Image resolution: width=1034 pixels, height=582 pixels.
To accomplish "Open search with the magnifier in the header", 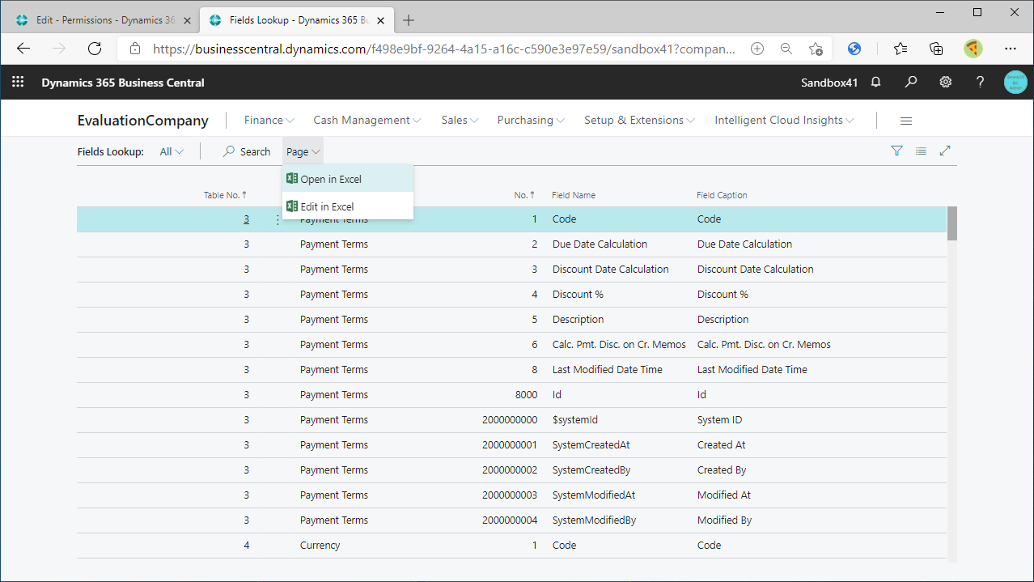I will click(910, 82).
